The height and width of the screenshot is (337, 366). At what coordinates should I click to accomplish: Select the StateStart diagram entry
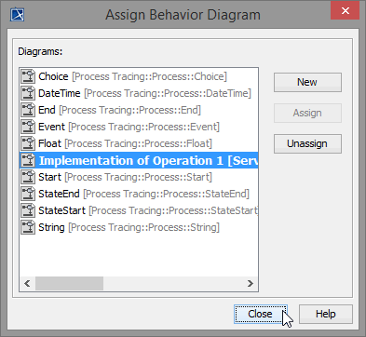[139, 210]
